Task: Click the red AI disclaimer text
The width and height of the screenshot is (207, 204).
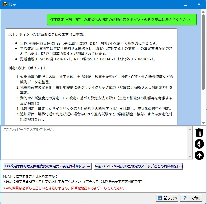Action: tap(64, 188)
